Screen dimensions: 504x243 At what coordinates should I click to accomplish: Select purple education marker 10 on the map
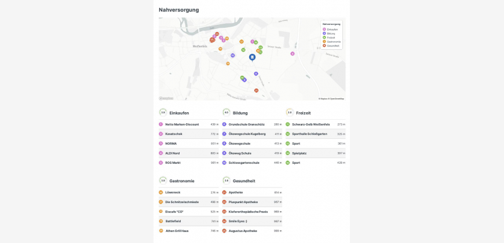233,56
